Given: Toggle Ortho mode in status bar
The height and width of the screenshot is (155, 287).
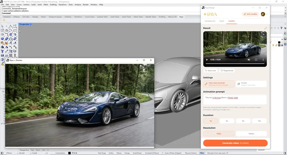Looking at the screenshot, I should pyautogui.click(x=111, y=153).
